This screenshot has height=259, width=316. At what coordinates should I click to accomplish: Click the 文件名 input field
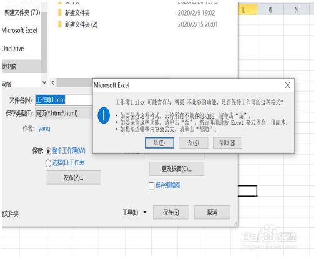64,100
